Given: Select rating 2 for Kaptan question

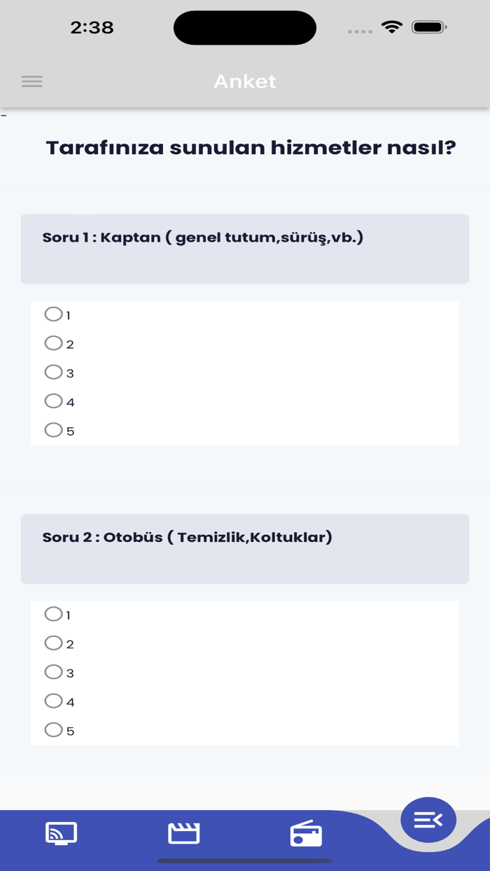Looking at the screenshot, I should point(53,343).
